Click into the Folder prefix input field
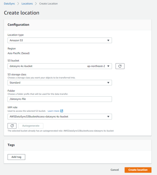This screenshot has height=175, width=157. tap(60, 99)
